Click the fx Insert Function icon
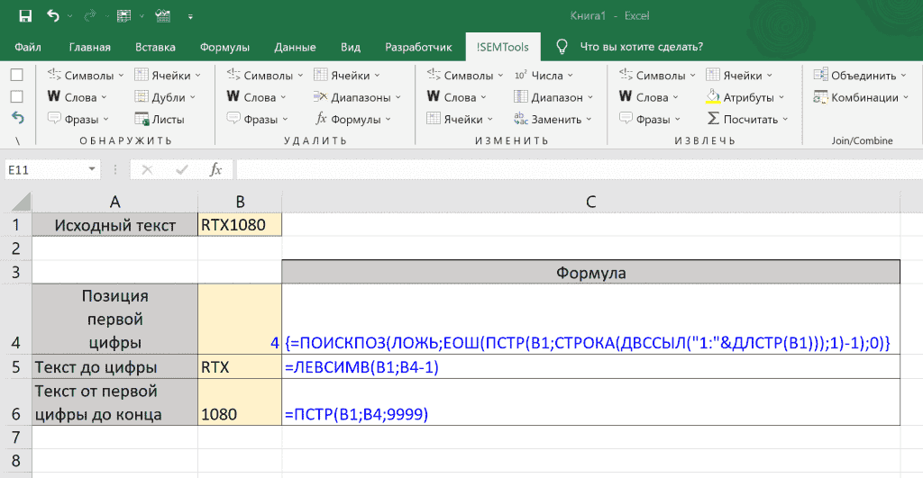This screenshot has height=478, width=923. pos(215,169)
